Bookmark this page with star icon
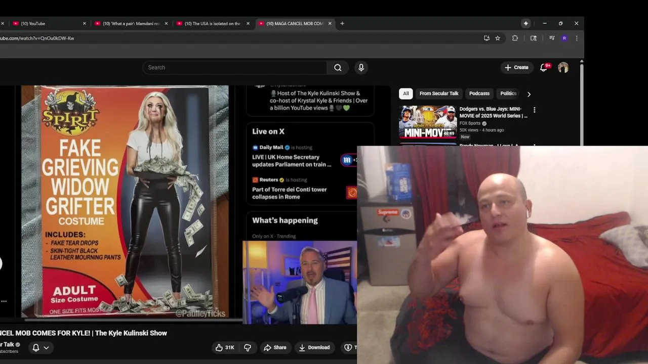This screenshot has height=364, width=648. (498, 38)
